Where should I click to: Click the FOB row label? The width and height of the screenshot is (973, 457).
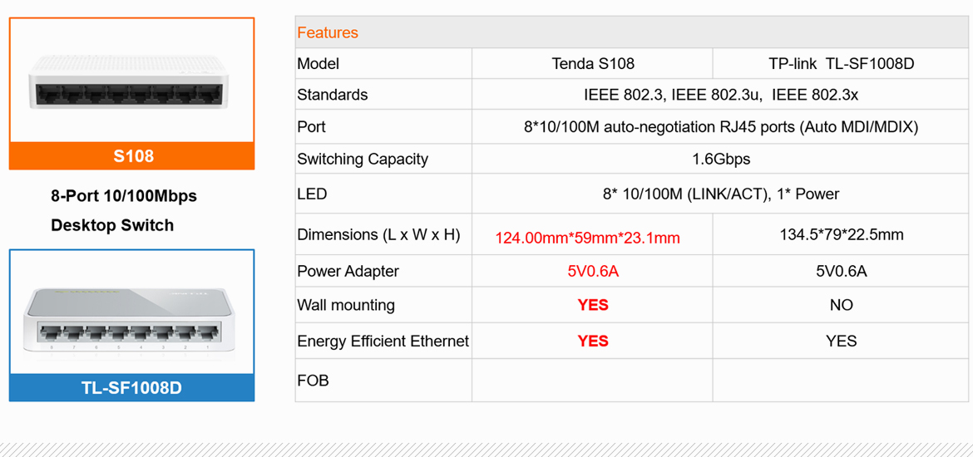click(313, 381)
